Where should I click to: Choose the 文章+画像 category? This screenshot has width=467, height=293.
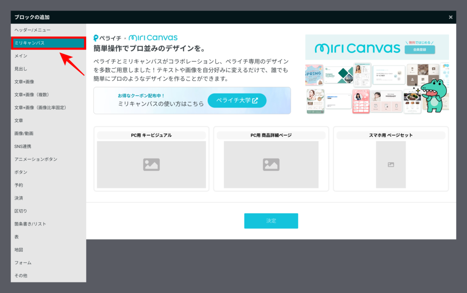48,82
